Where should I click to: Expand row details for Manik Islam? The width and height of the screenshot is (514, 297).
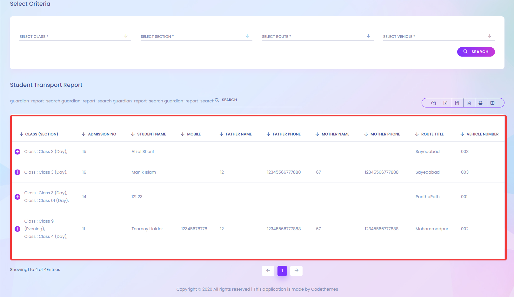click(x=17, y=172)
